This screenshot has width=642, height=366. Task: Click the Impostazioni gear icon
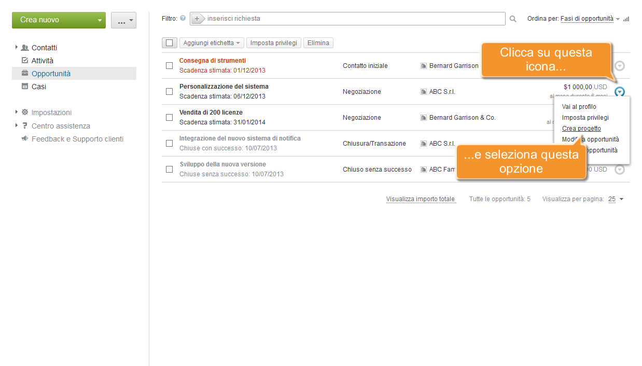pyautogui.click(x=25, y=112)
